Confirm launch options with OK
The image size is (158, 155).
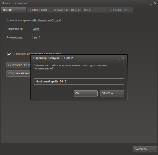85,93
